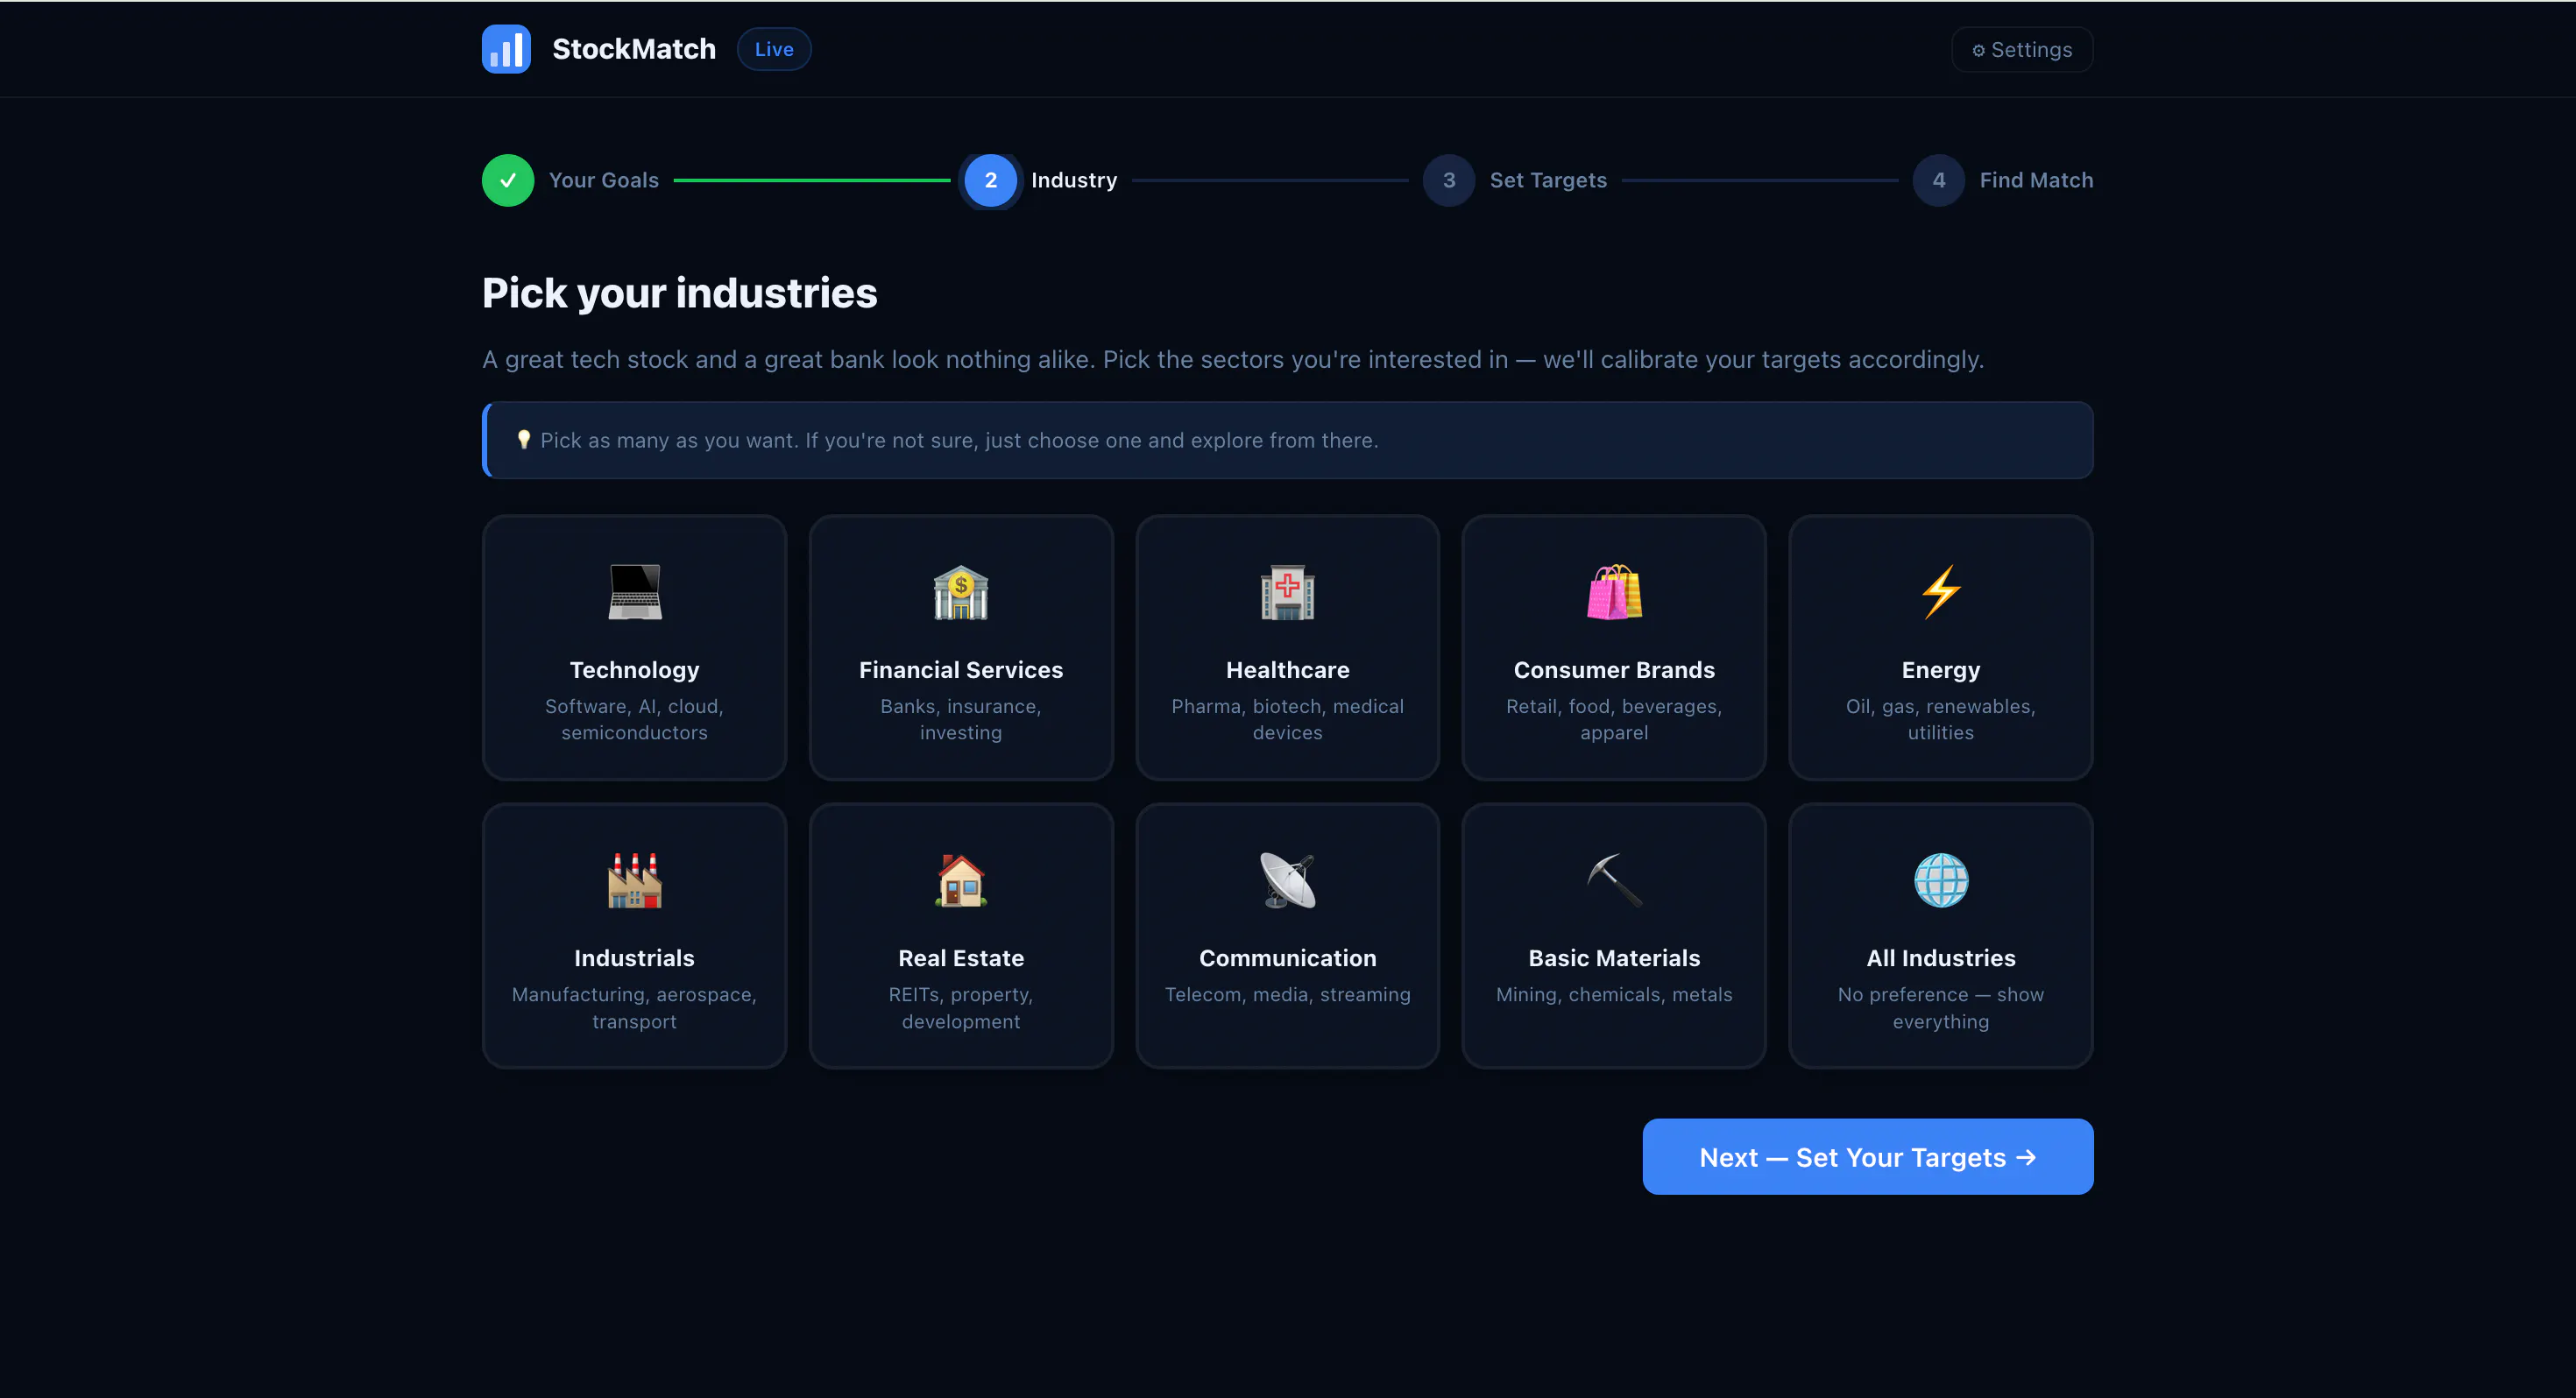
Task: Click 'Retail, food, beverages, apparel' description
Action: coord(1614,719)
